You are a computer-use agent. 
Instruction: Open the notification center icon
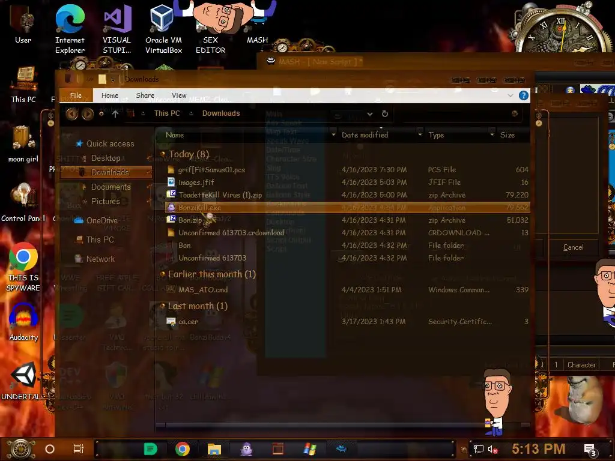pyautogui.click(x=591, y=450)
